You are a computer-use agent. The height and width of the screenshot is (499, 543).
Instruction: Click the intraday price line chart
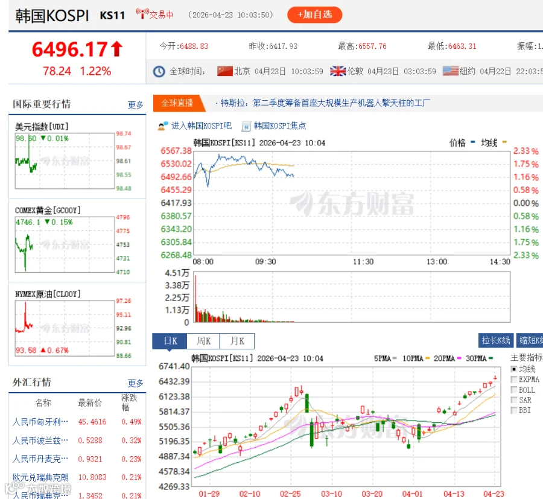point(352,203)
